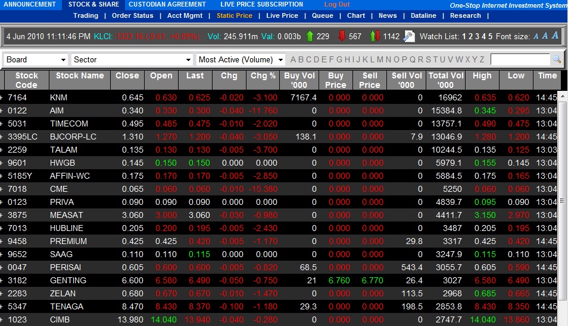The image size is (568, 326).
Task: Click stock name HUBLINE
Action: click(x=67, y=228)
